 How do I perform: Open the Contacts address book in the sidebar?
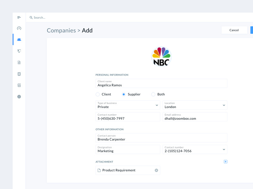pos(19,85)
